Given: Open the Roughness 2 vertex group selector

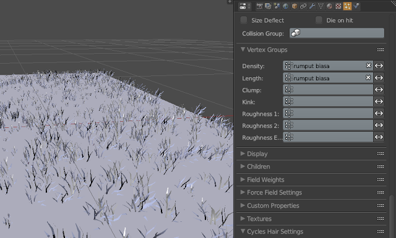Looking at the screenshot, I should (328, 125).
